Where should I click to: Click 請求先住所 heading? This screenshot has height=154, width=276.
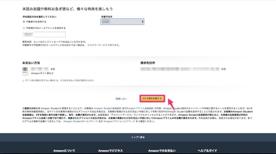[x=148, y=63]
